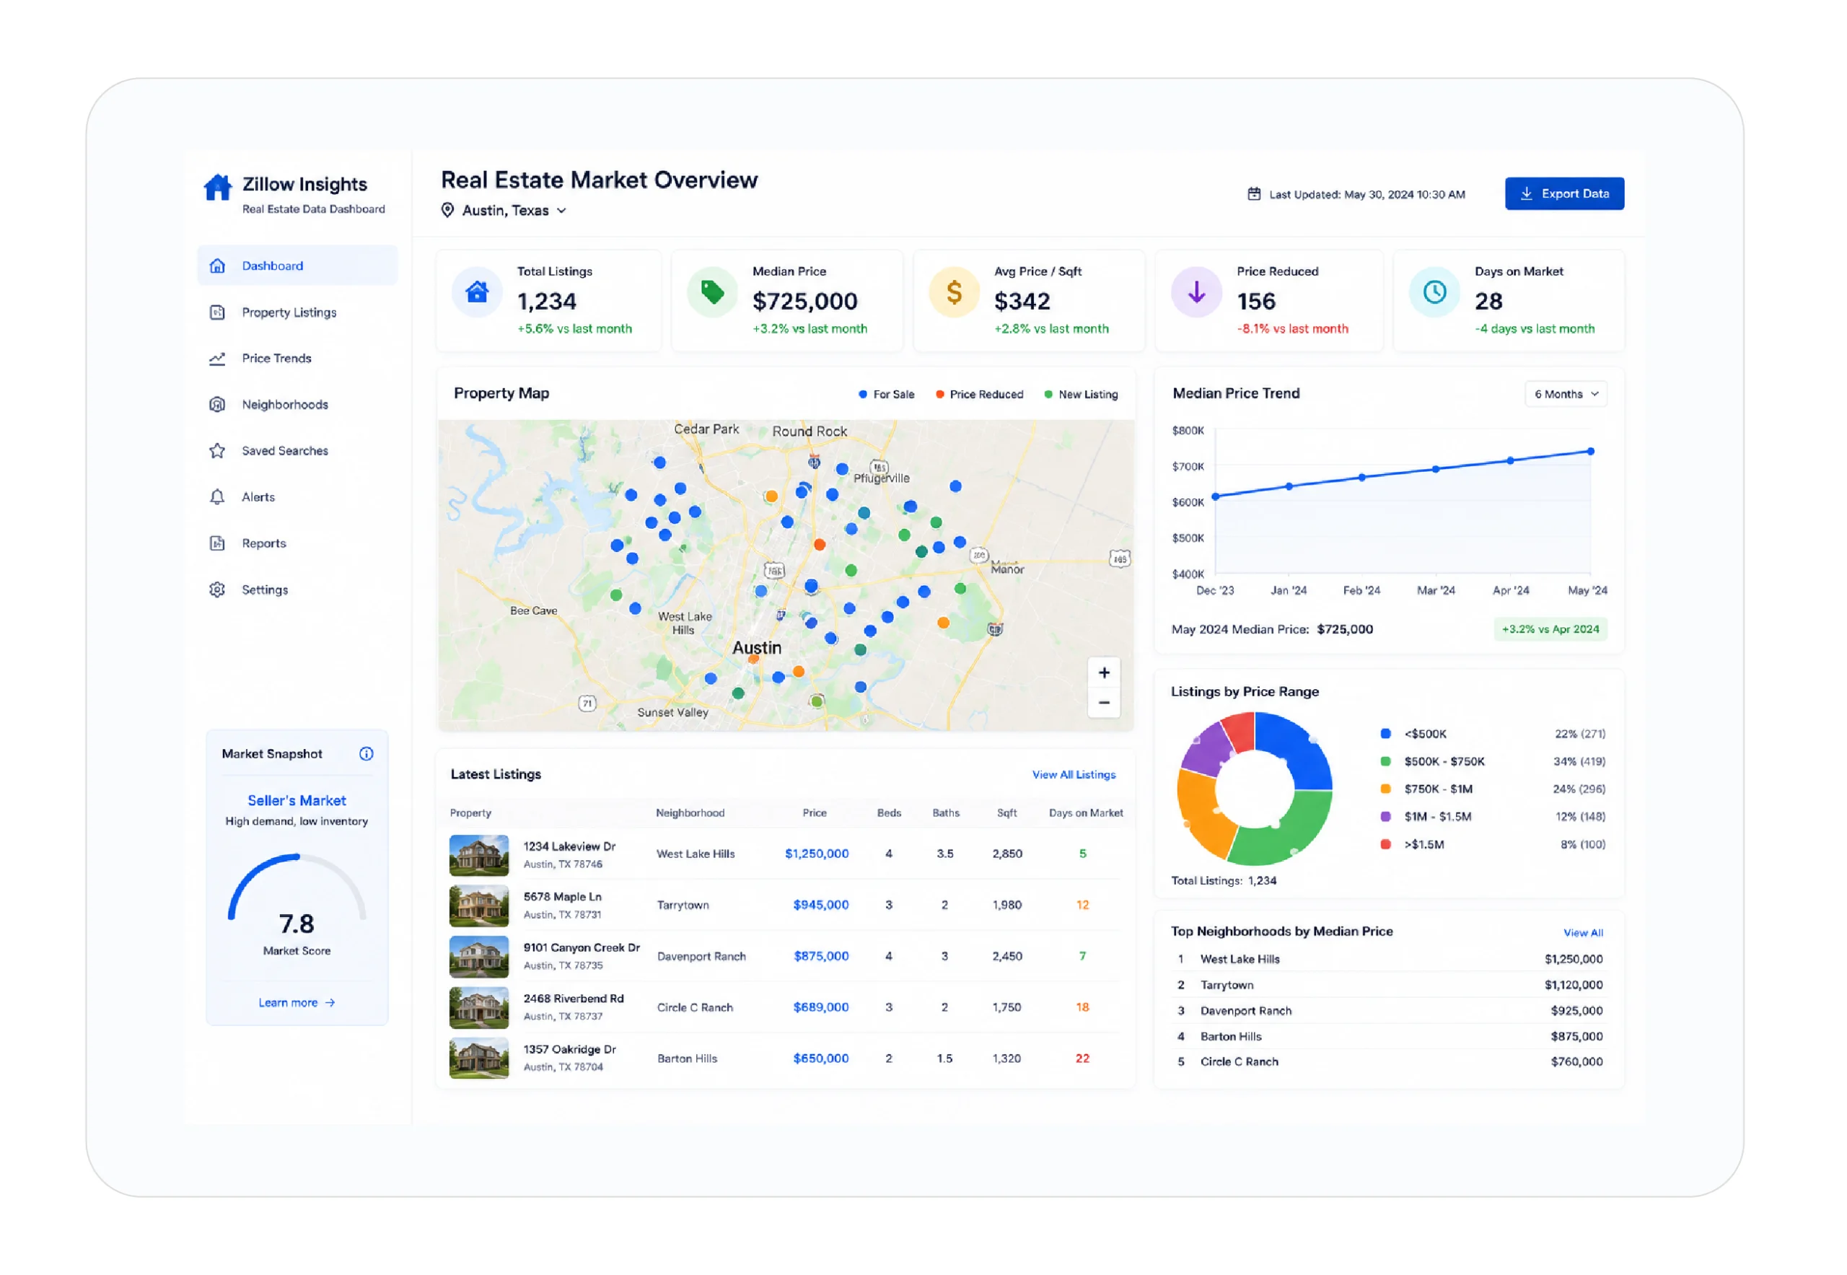Click the Dashboard home icon in sidebar
Image resolution: width=1847 pixels, height=1275 pixels.
tap(217, 266)
